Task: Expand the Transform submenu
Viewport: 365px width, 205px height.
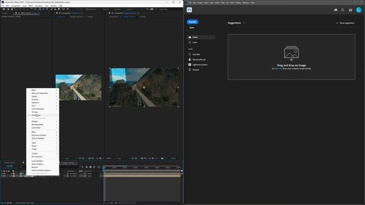Action: (43, 102)
